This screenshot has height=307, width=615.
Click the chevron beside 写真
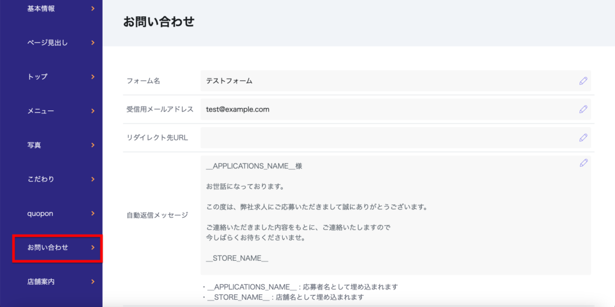coord(92,145)
